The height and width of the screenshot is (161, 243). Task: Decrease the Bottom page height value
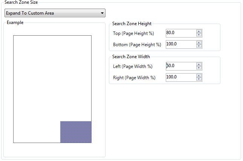199,46
